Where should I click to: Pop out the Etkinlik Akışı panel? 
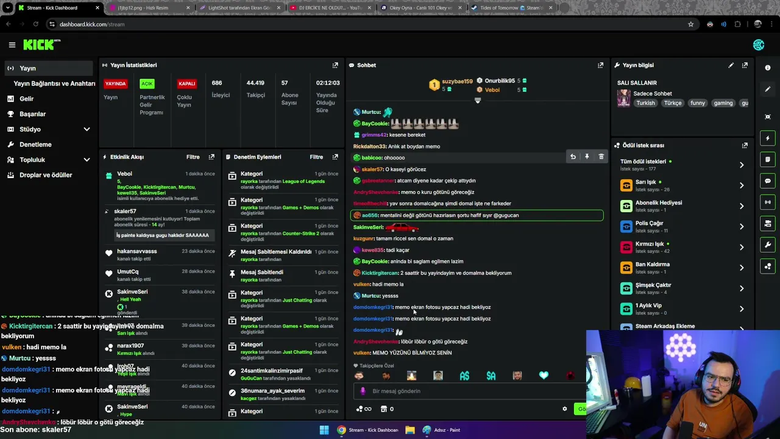pyautogui.click(x=211, y=157)
